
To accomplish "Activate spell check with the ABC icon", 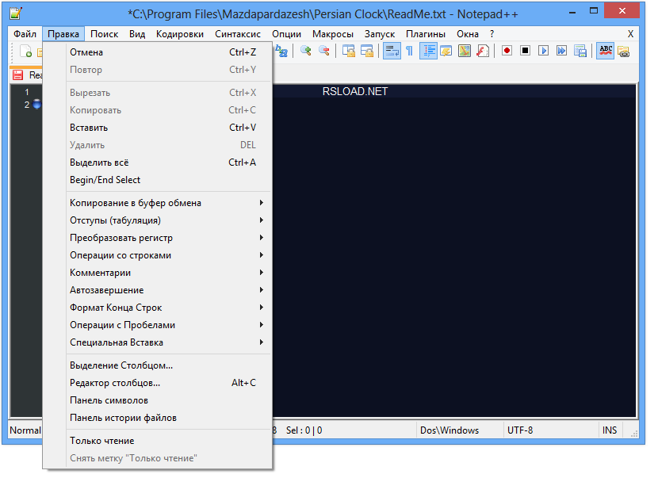I will (606, 50).
